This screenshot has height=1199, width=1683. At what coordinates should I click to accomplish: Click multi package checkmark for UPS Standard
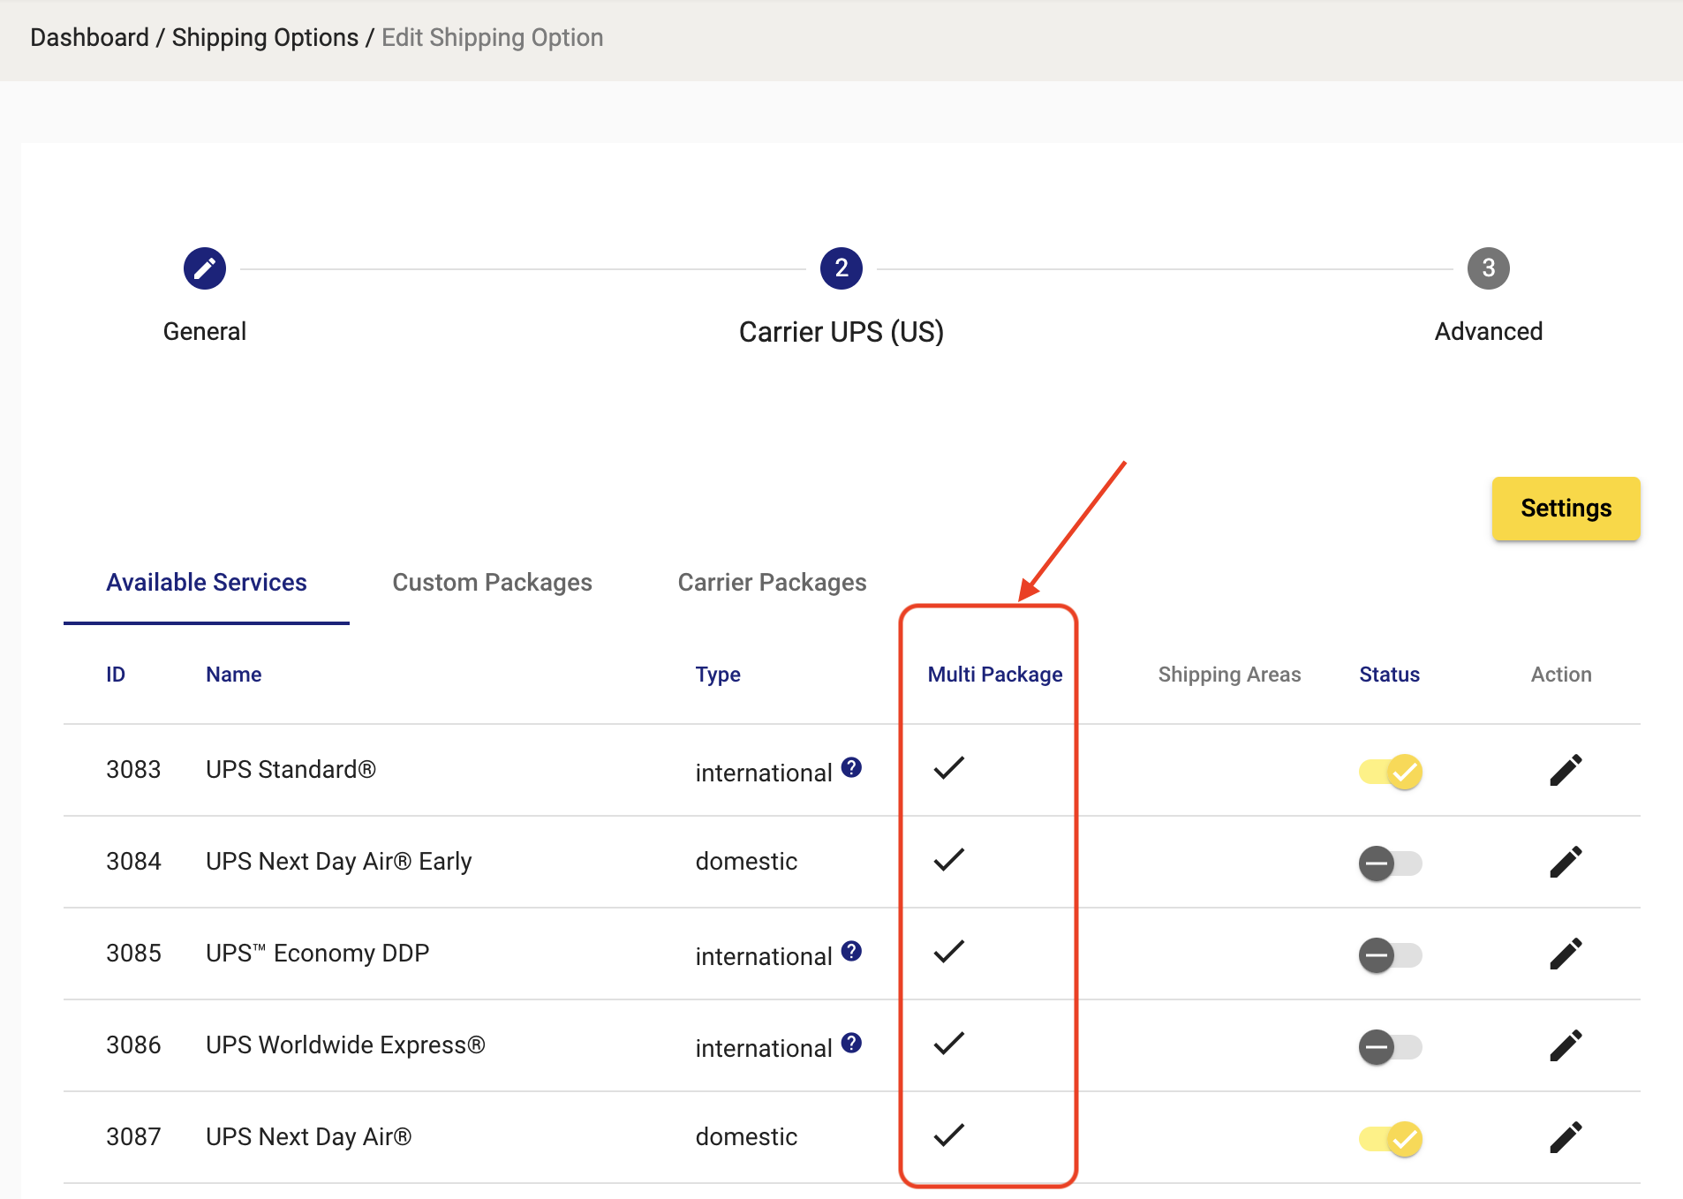[x=949, y=768]
